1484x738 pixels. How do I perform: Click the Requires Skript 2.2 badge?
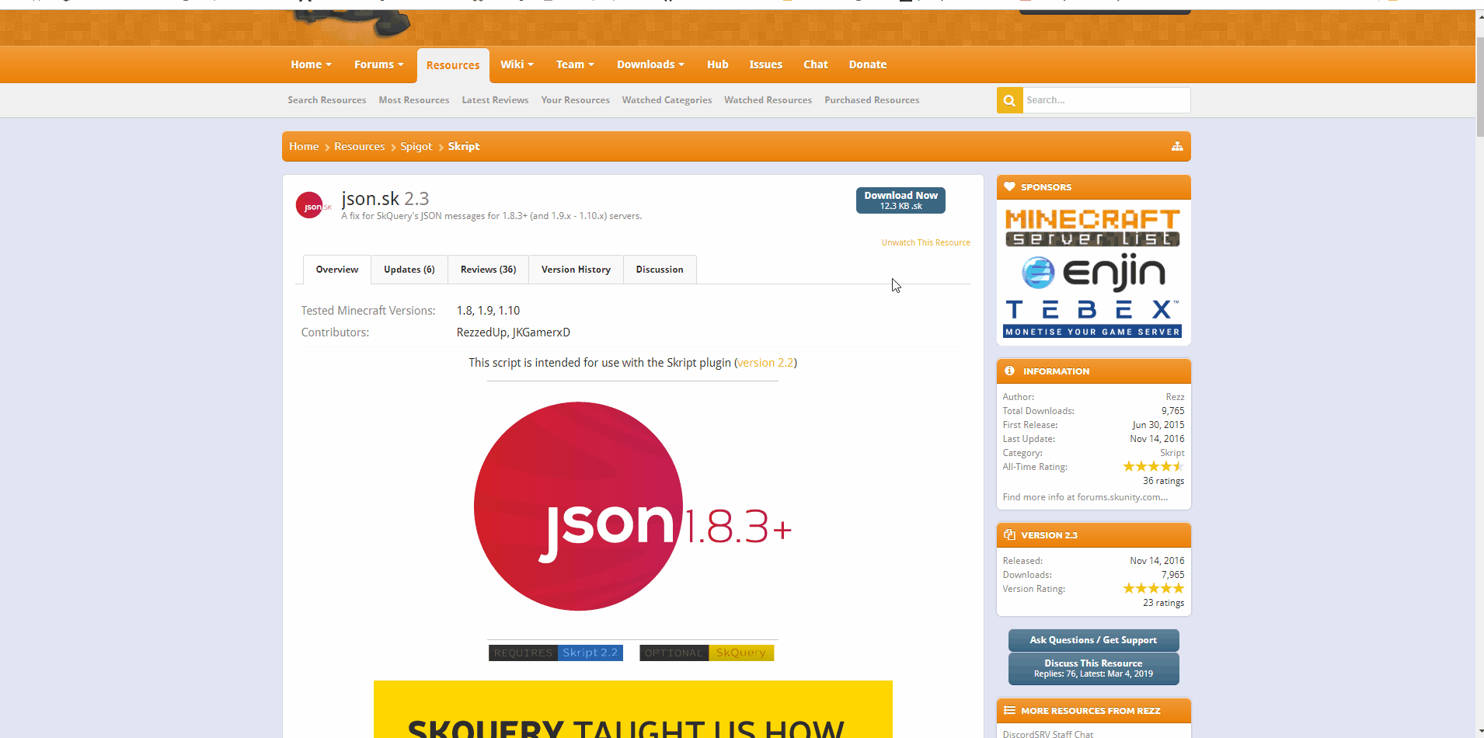click(556, 653)
